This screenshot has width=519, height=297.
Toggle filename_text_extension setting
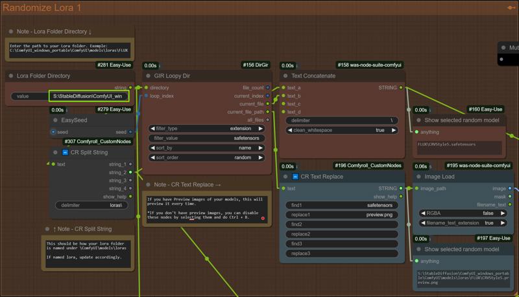tap(463, 223)
